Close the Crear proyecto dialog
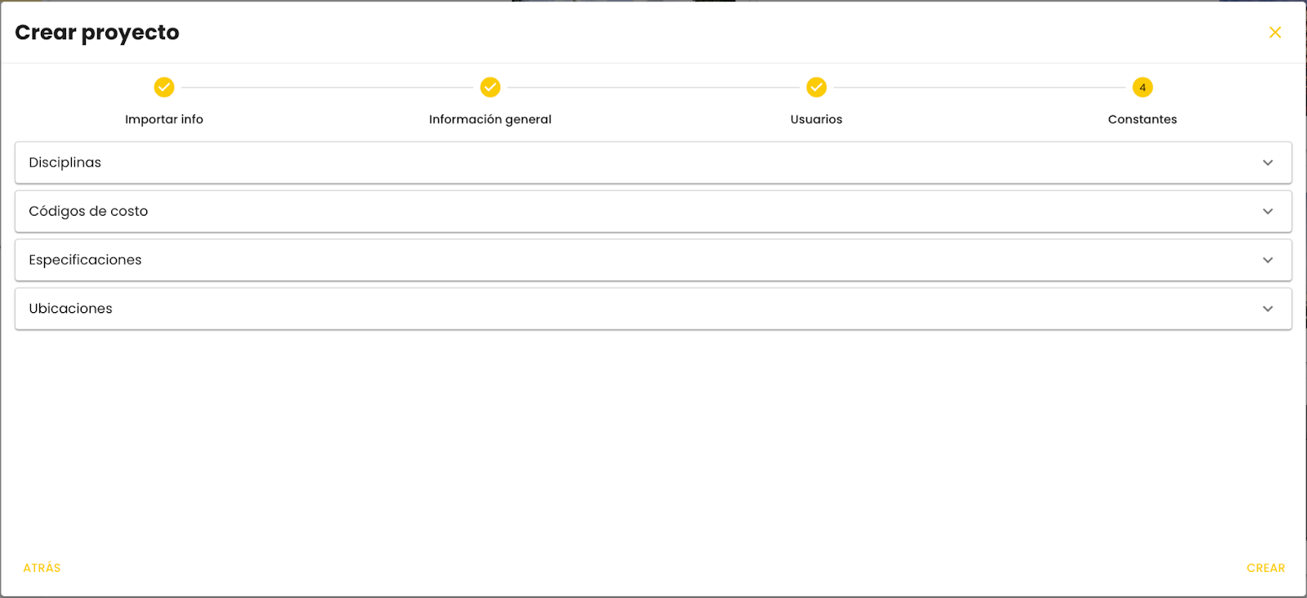The height and width of the screenshot is (598, 1307). point(1275,33)
